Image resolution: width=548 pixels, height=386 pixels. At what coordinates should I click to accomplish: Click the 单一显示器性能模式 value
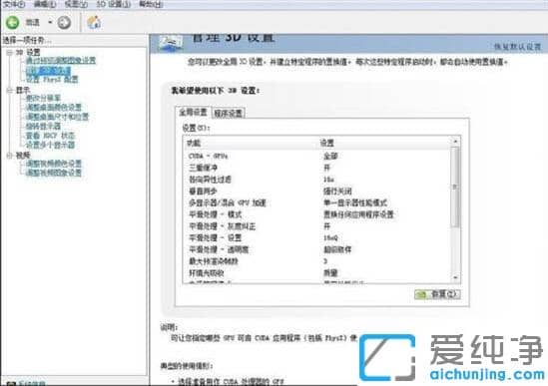[355, 202]
